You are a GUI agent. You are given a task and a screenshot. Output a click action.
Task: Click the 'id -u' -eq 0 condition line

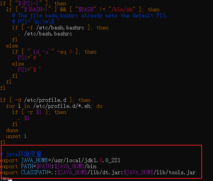54,52
